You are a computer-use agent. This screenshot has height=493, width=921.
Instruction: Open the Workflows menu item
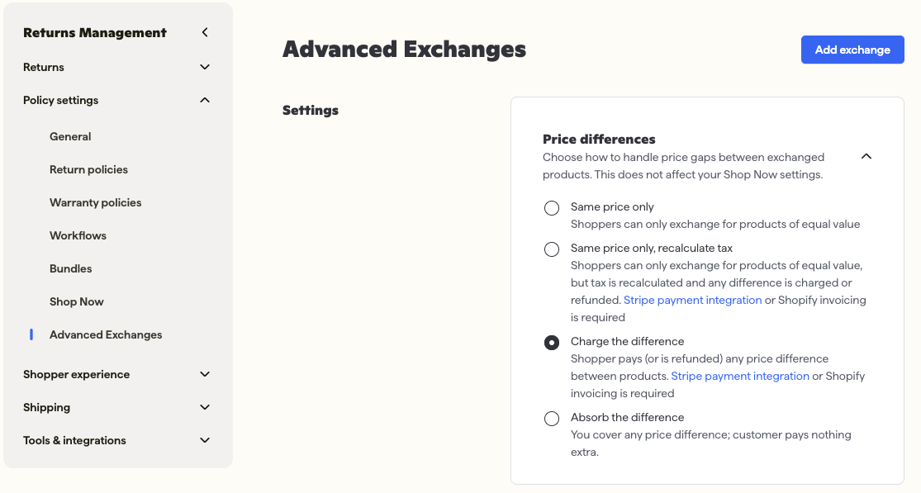tap(78, 235)
